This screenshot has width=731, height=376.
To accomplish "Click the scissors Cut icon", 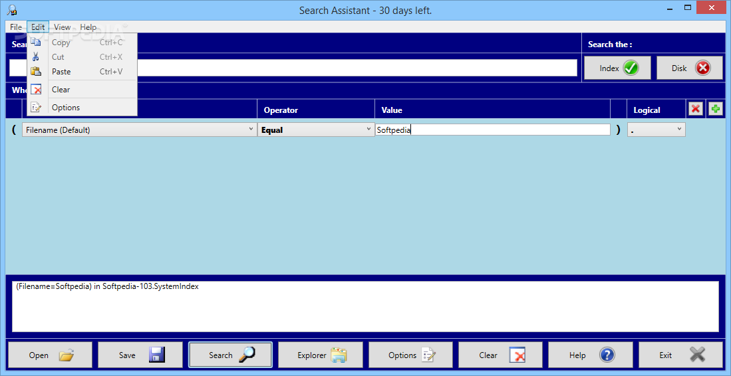I will click(x=36, y=56).
